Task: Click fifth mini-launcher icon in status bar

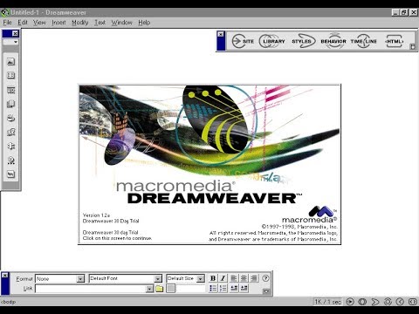Action: click(401, 302)
